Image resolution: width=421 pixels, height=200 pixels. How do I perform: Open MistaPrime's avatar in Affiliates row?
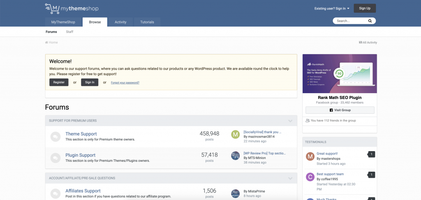(236, 193)
